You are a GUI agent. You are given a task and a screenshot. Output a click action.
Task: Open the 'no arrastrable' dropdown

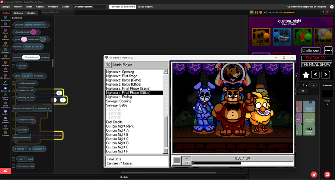[x=42, y=108]
